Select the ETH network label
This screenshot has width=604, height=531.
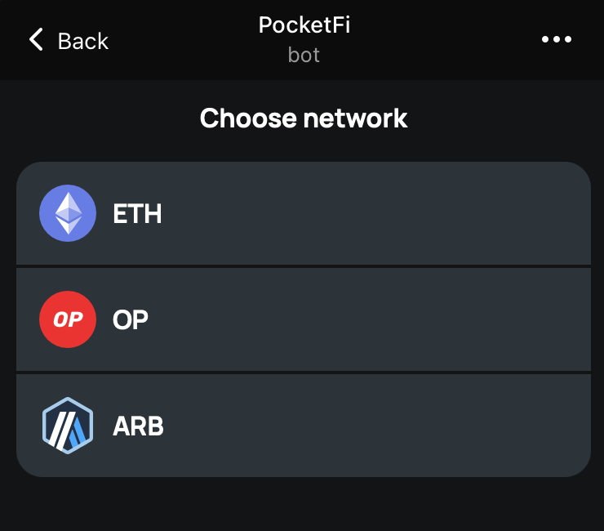[137, 215]
